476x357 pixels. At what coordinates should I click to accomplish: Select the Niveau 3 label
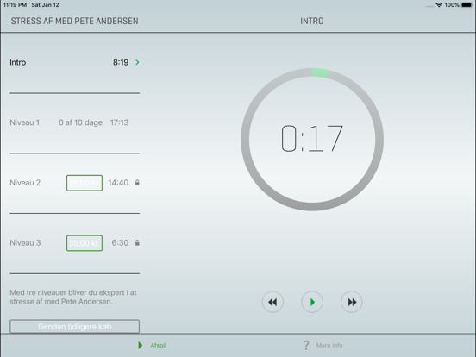(25, 242)
